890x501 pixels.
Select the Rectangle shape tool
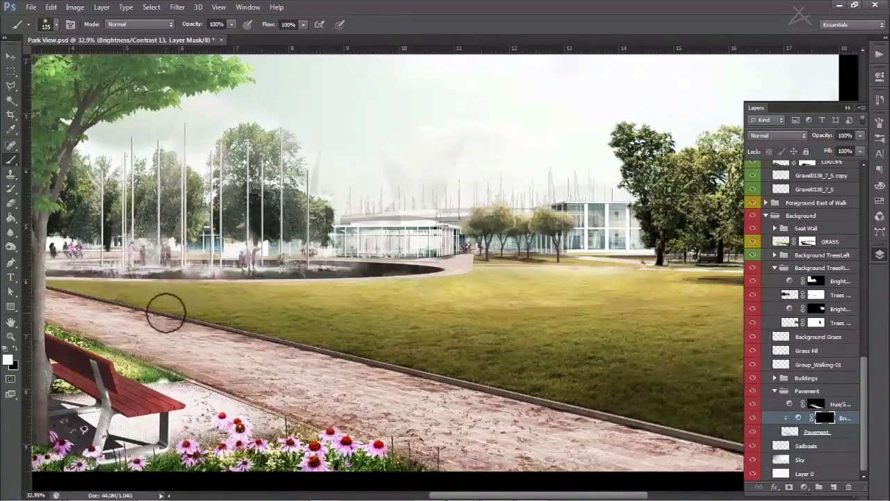coord(10,306)
